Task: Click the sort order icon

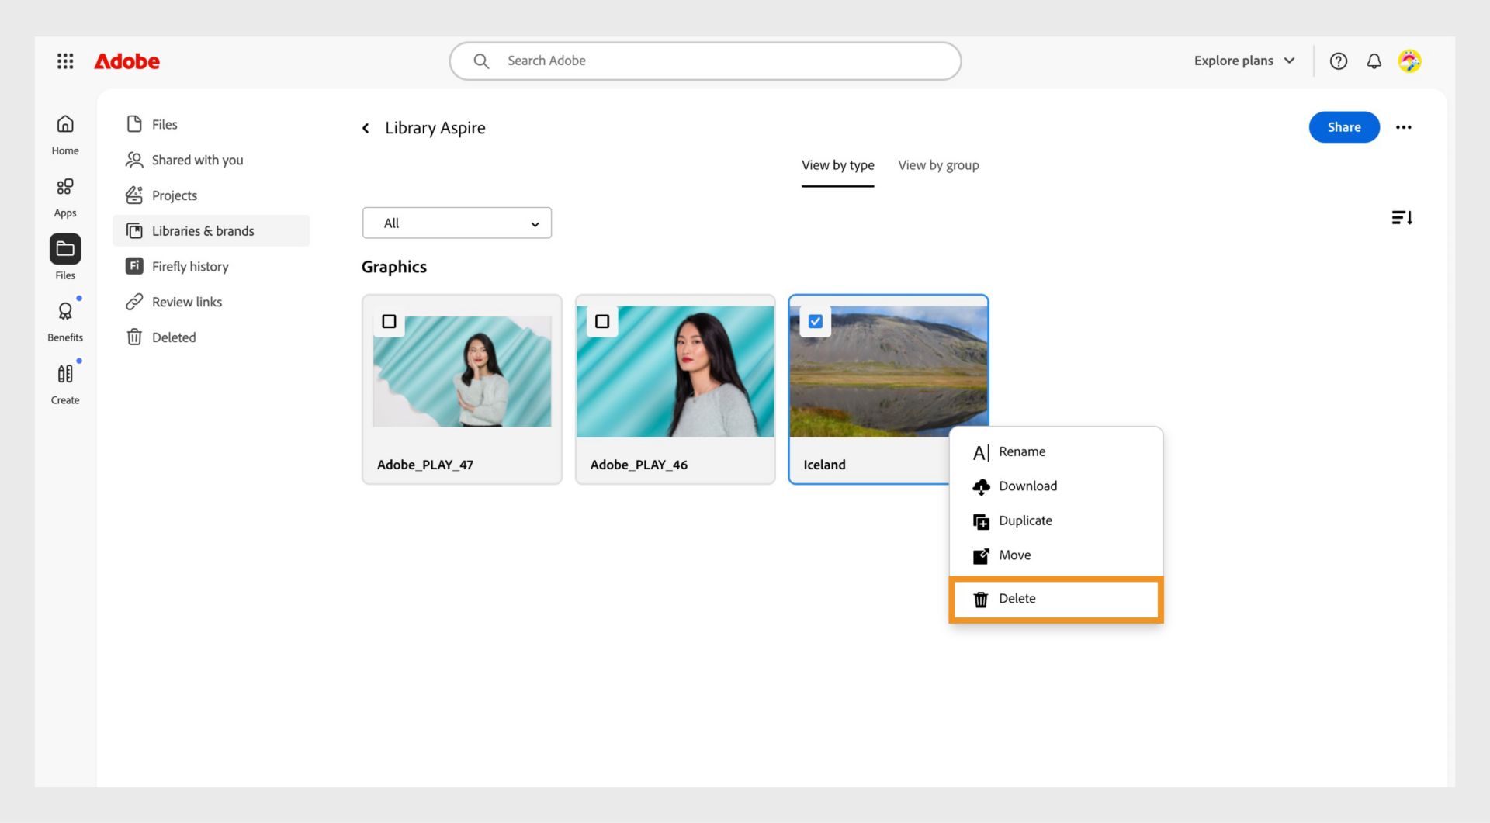Action: (x=1402, y=218)
